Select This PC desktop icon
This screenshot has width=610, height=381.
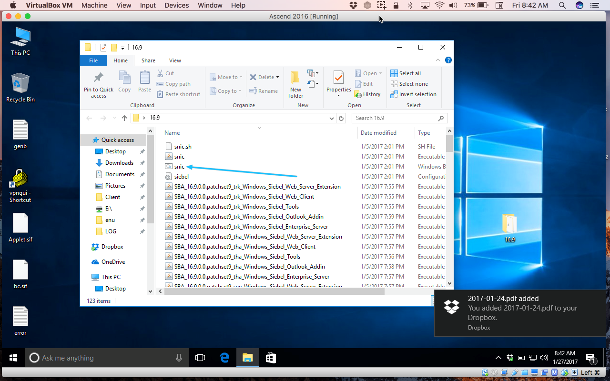coord(20,42)
